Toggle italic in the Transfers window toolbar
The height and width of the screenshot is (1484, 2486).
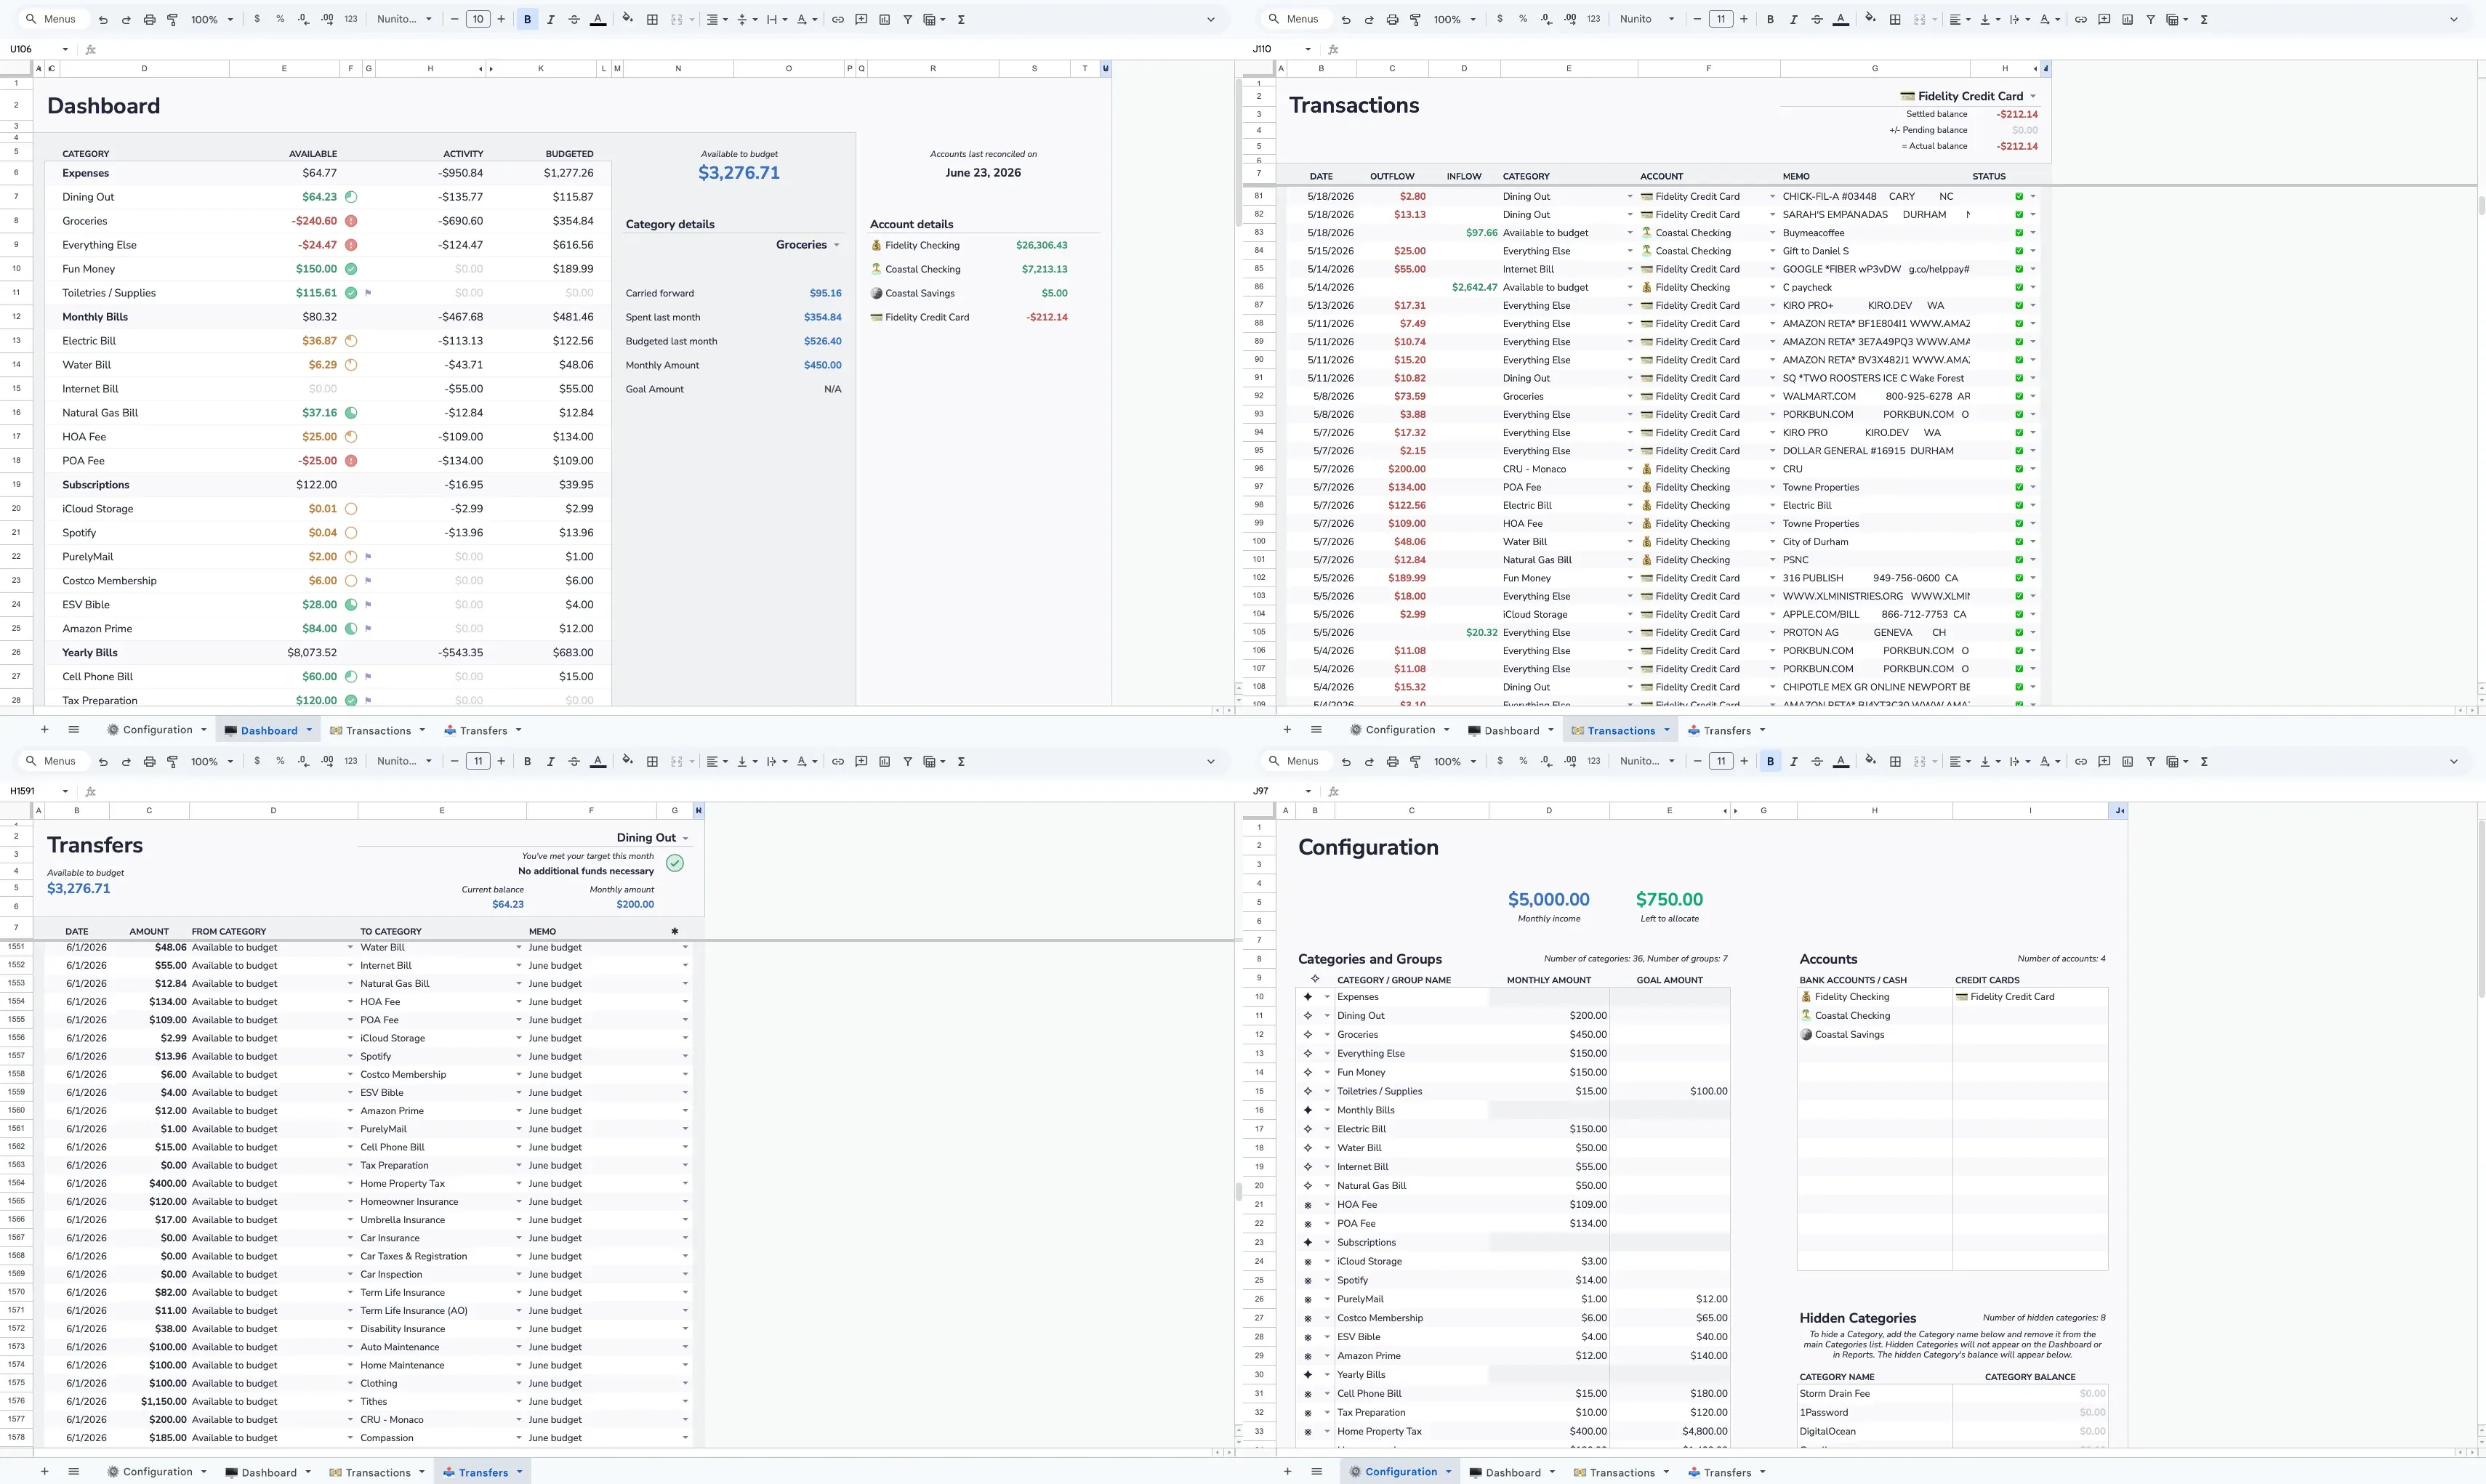pos(550,761)
